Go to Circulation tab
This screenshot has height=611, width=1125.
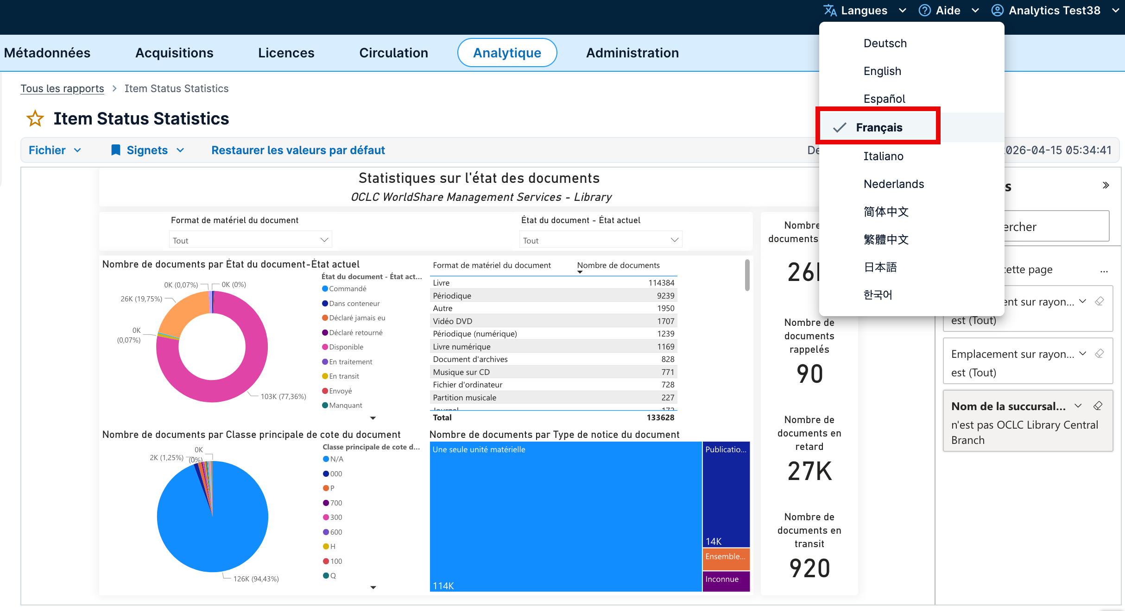(393, 53)
